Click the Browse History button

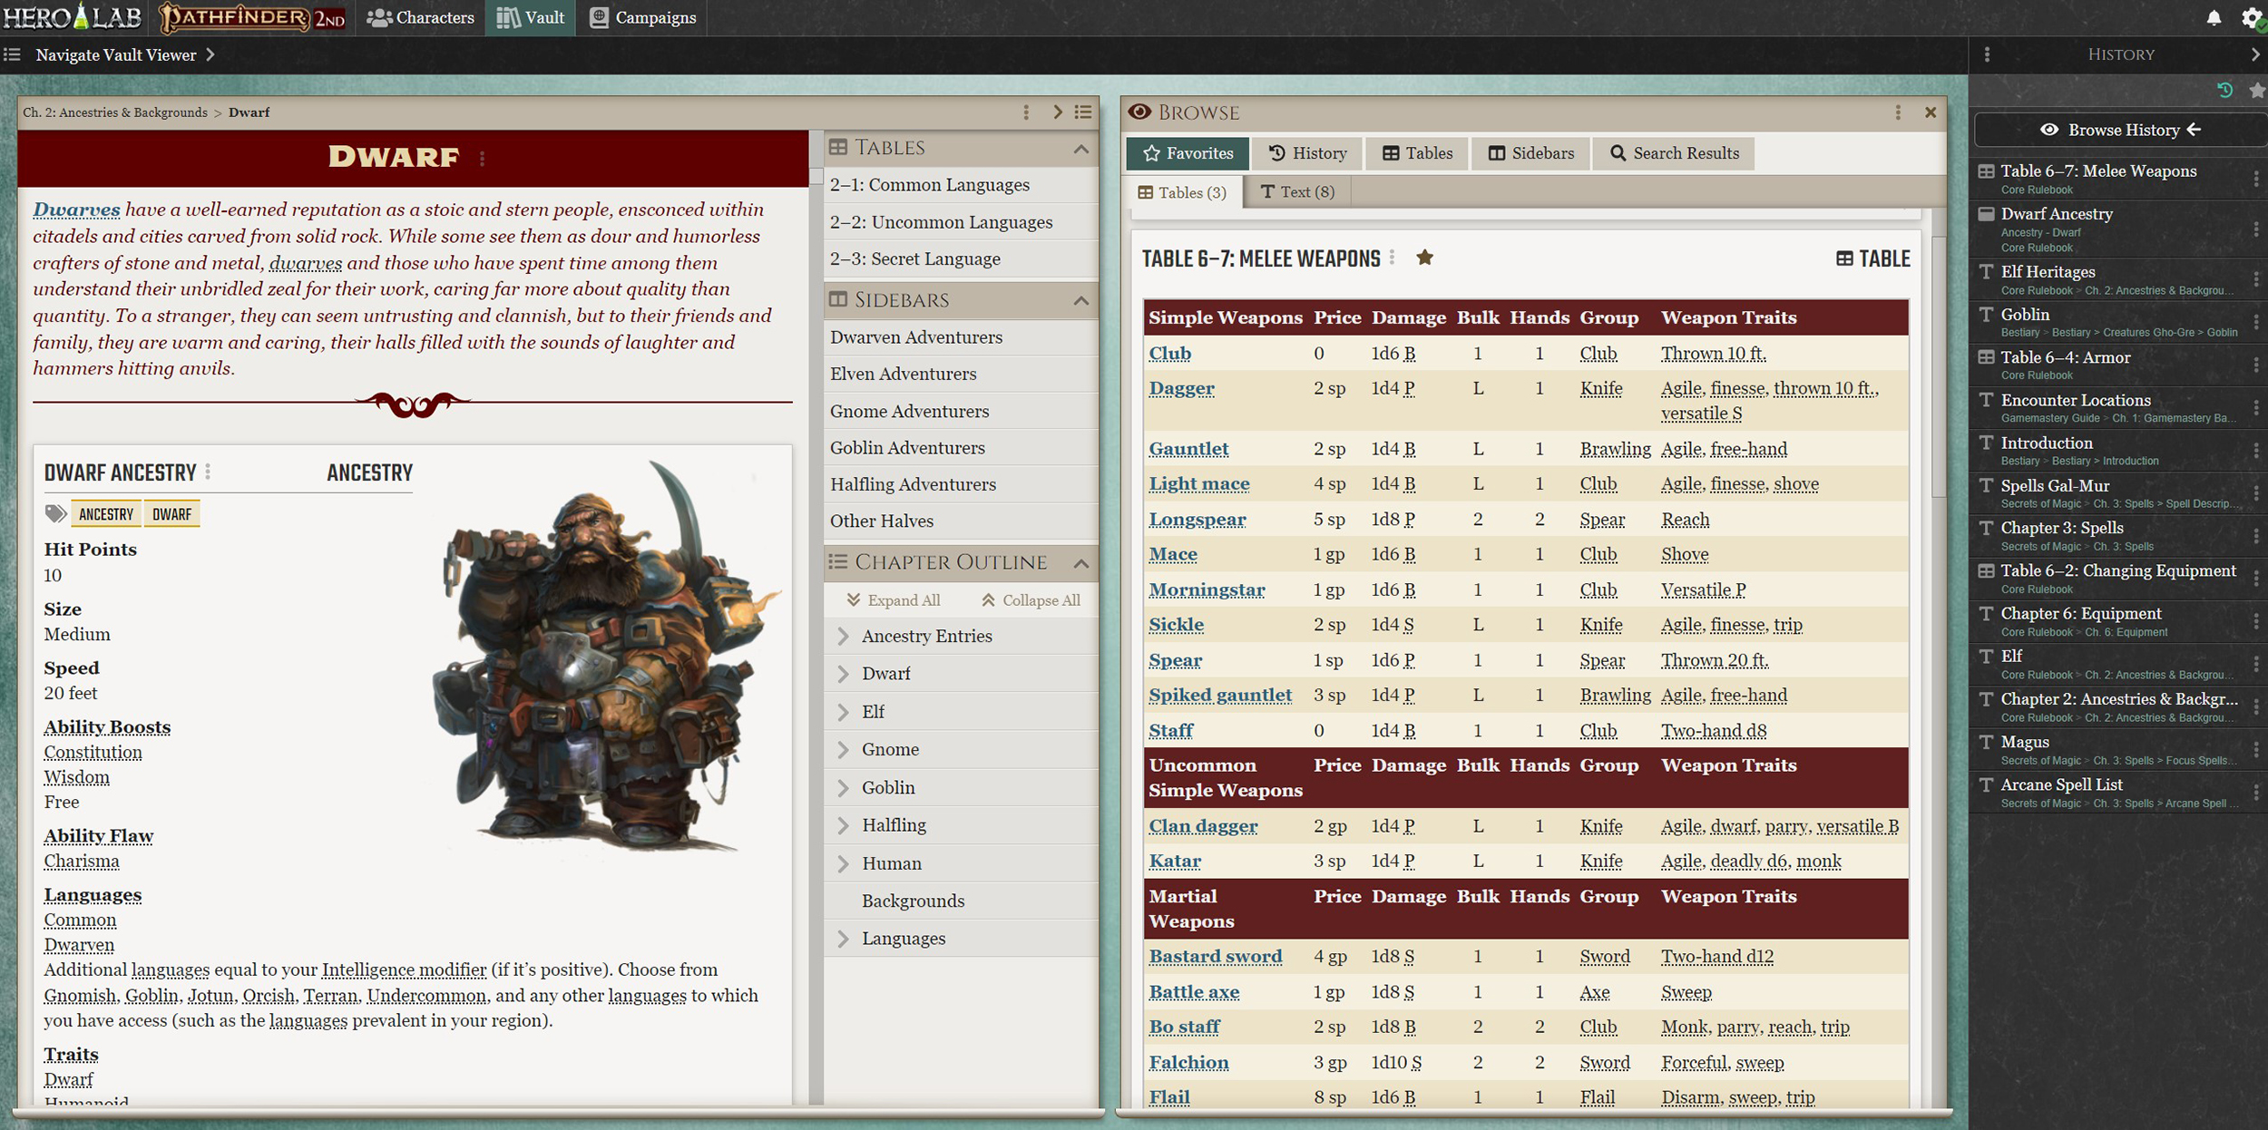pyautogui.click(x=2120, y=130)
